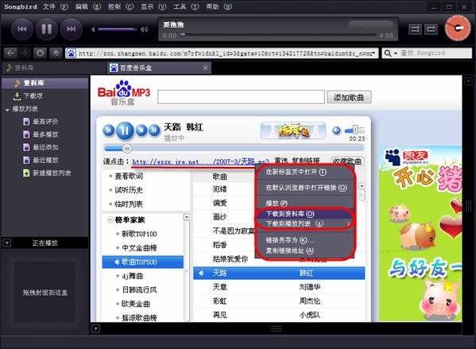Click the home button in navigation bar
476x349 pixels.
pyautogui.click(x=56, y=53)
